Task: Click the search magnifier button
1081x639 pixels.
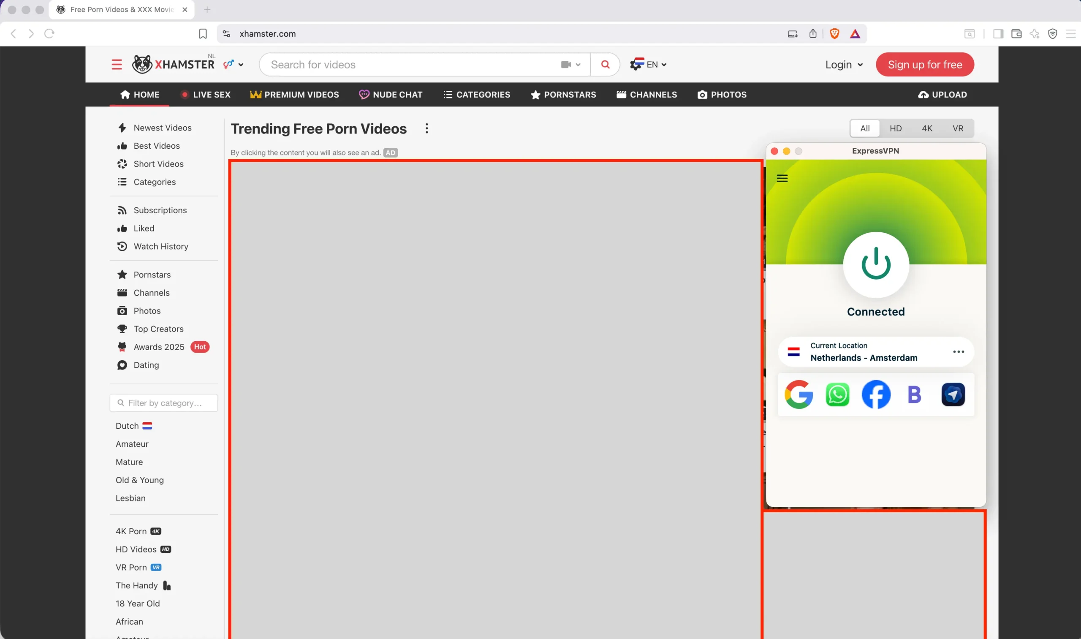Action: [605, 64]
